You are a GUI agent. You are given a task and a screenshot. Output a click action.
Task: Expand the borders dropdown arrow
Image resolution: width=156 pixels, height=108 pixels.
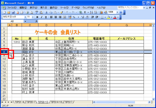click(105, 17)
